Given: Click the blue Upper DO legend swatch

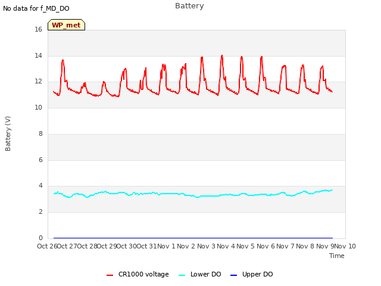Looking at the screenshot, I should pos(233,275).
